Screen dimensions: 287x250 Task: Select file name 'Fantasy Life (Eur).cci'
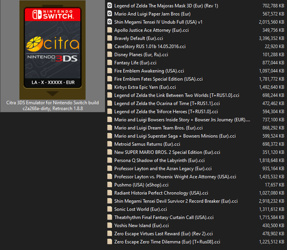coord(135,63)
